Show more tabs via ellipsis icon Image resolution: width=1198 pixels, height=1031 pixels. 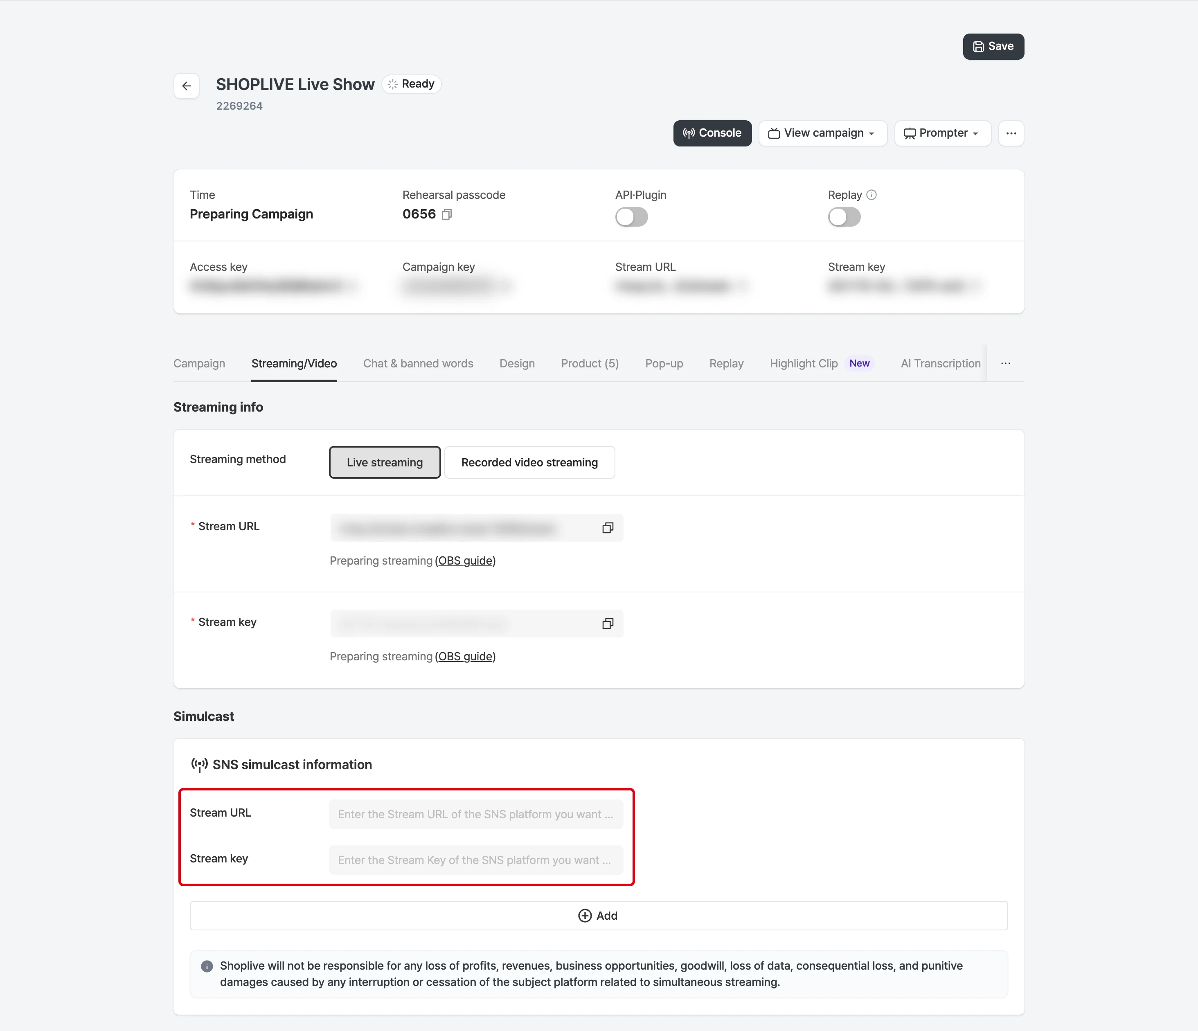point(1005,363)
